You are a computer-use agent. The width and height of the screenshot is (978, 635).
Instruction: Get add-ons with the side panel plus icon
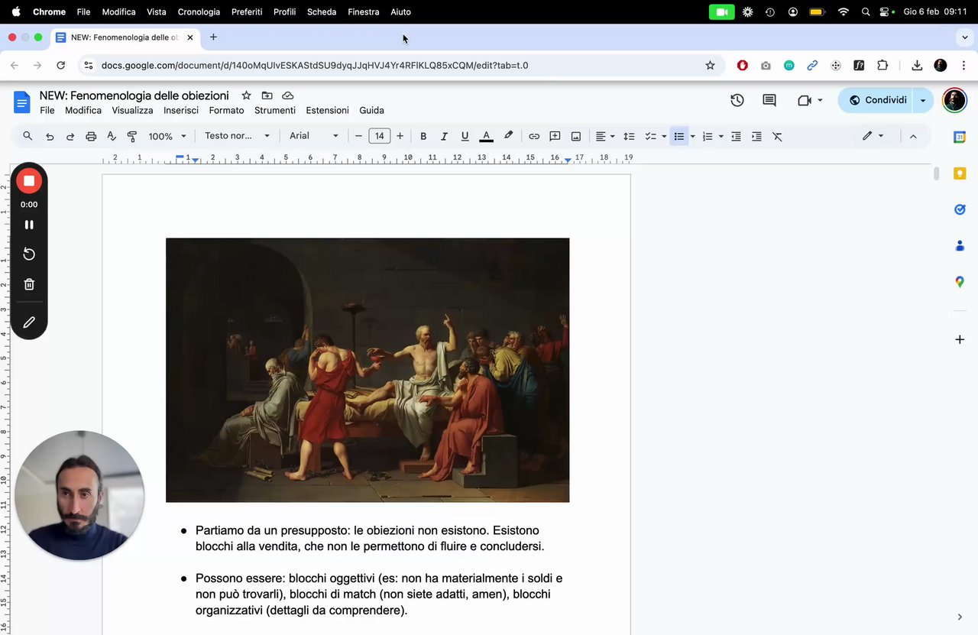pyautogui.click(x=960, y=339)
